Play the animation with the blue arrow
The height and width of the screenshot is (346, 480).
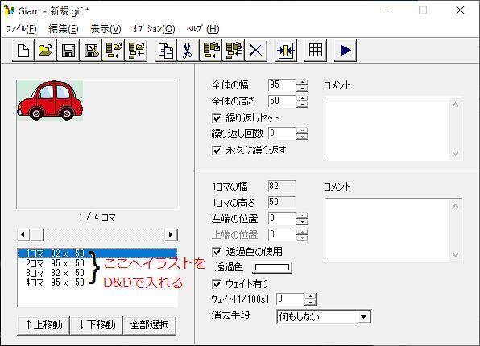tap(346, 51)
